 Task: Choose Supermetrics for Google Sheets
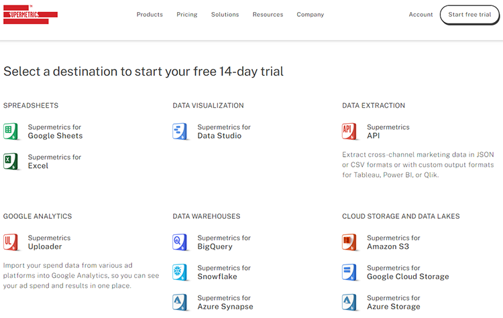tap(55, 131)
